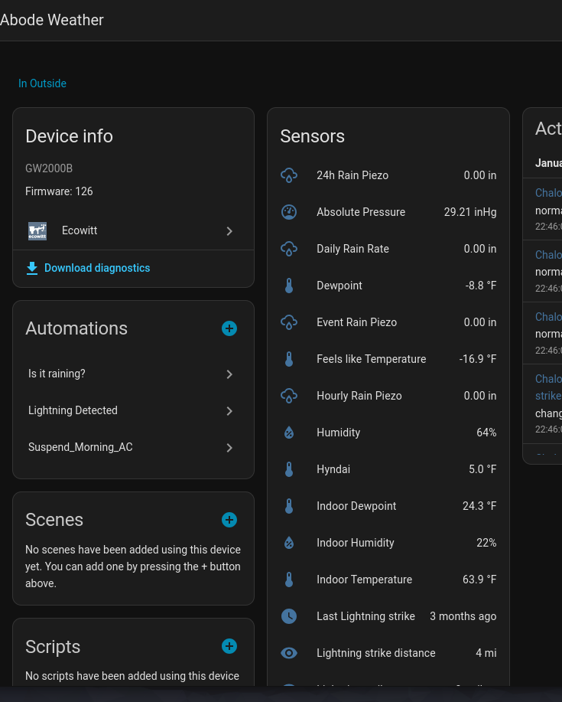Open the 'Is it raining?' automation chevron
562x702 pixels.
(x=229, y=374)
